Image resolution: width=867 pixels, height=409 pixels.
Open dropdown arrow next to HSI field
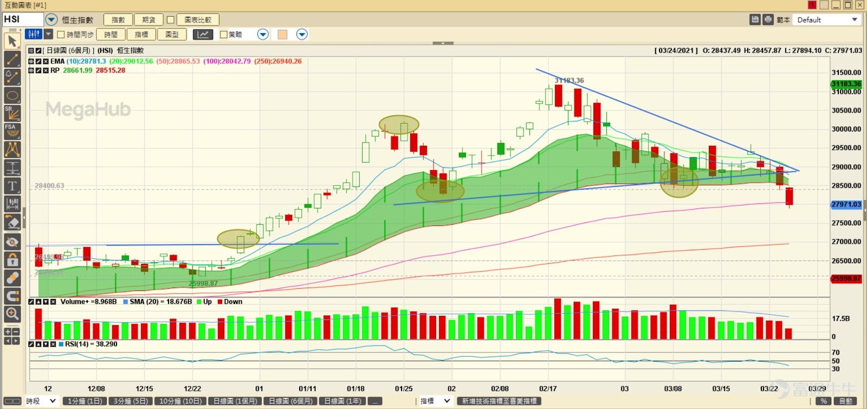click(51, 20)
